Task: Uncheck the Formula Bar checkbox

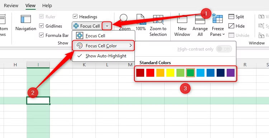Action: pyautogui.click(x=41, y=35)
